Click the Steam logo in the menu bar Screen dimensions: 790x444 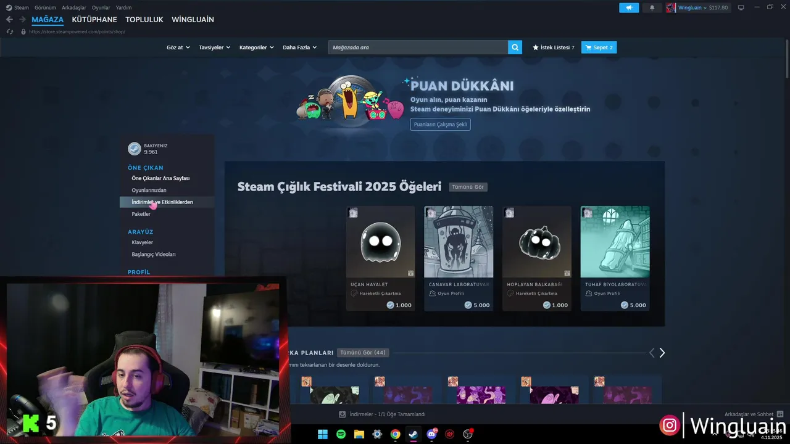click(x=9, y=7)
